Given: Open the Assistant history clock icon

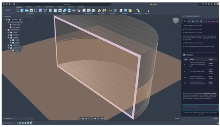Looking at the screenshot, I should pos(197,21).
